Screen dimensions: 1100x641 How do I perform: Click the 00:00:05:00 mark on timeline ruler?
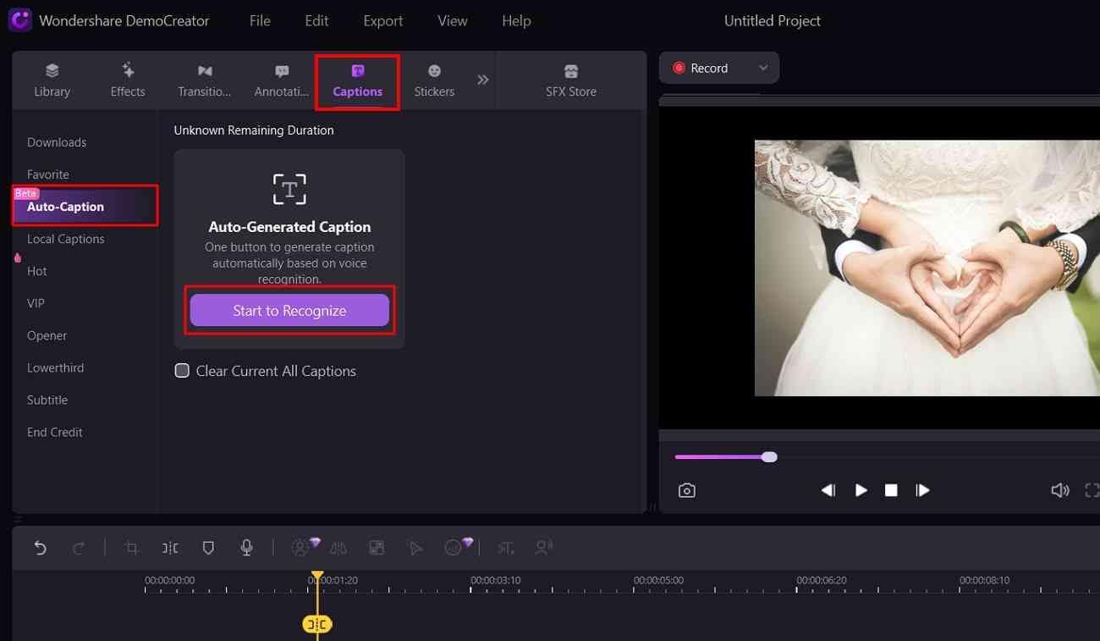click(658, 580)
